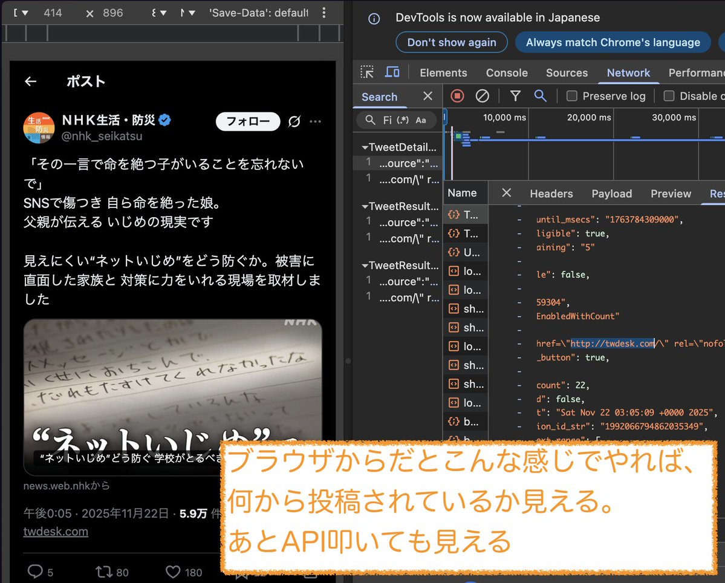Click the retweet icon on the post
725x583 pixels.
pos(104,572)
